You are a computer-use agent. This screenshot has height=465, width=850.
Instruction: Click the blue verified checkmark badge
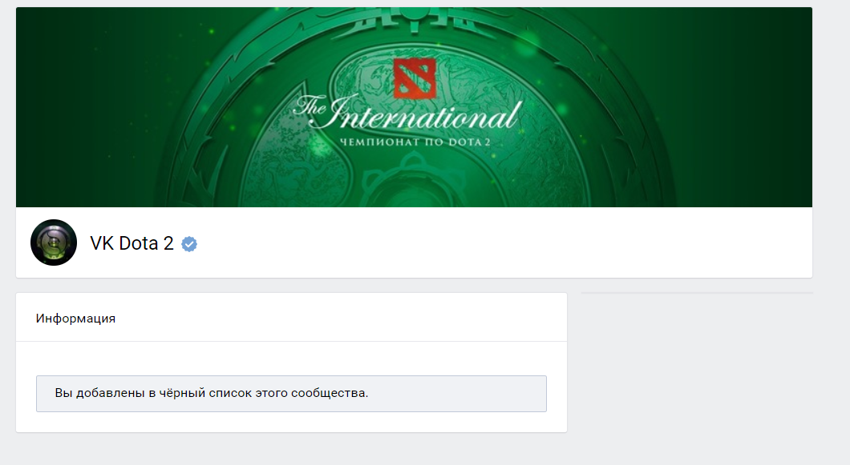click(189, 244)
